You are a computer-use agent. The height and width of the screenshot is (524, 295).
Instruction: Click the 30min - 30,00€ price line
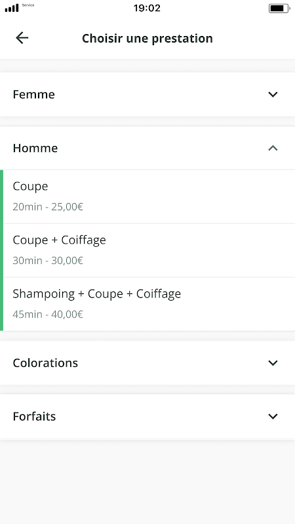[48, 261]
